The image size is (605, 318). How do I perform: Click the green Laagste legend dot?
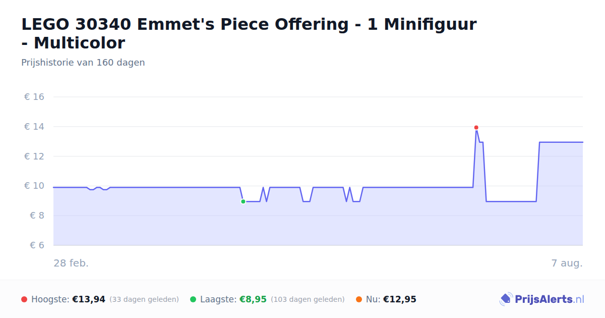pos(193,299)
